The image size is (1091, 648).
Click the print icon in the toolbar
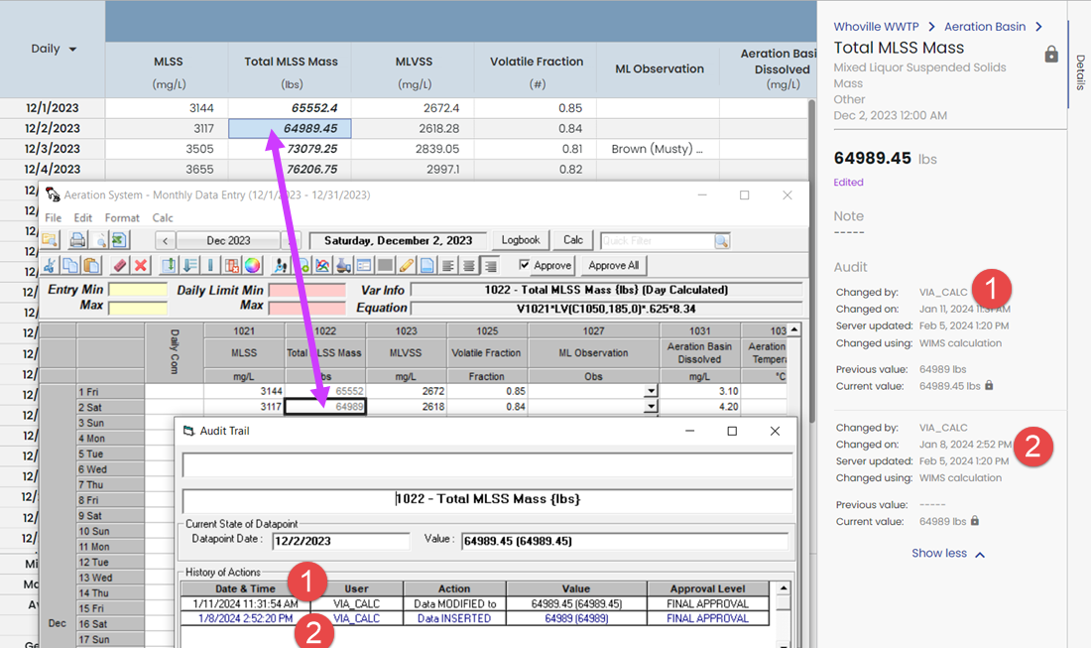(x=77, y=240)
